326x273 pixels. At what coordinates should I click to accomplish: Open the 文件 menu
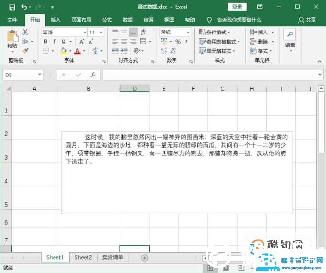(x=12, y=20)
